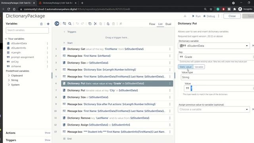Bookmark this page with star icon
This screenshot has width=254, height=143.
pos(211,9)
